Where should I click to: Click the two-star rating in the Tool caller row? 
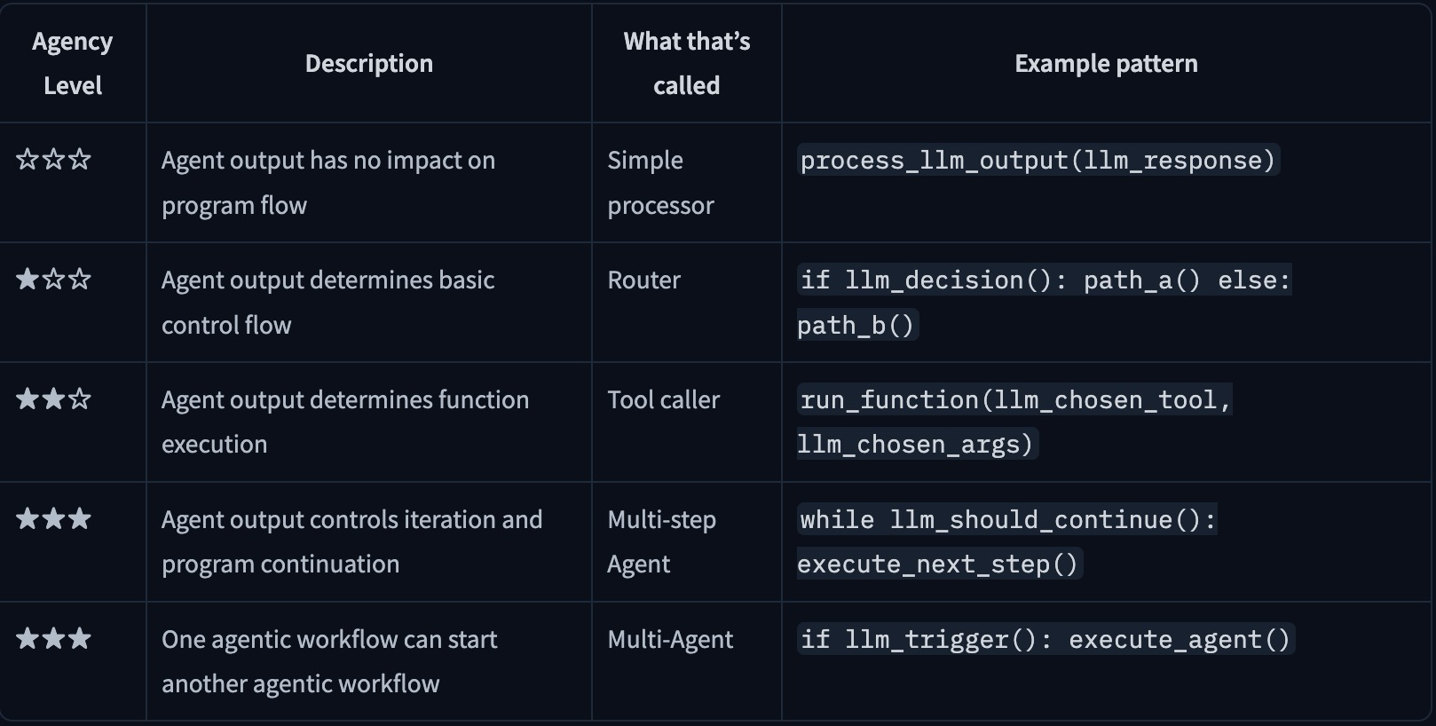pos(54,399)
